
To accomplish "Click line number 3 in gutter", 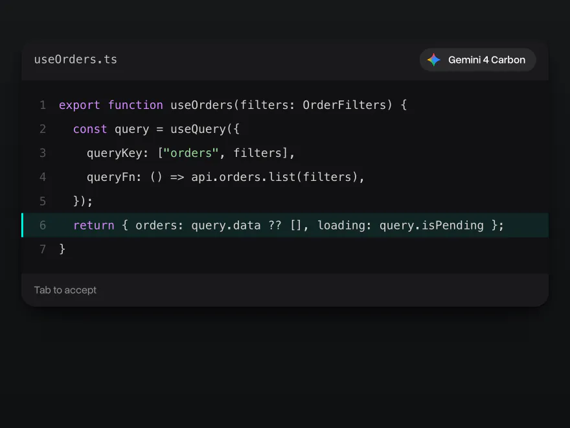I will coord(43,153).
